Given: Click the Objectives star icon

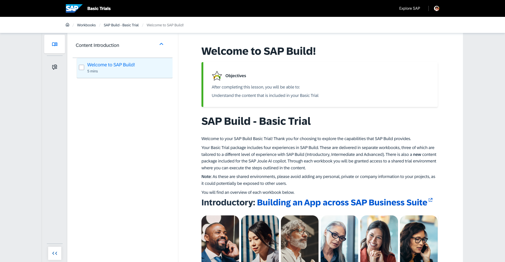Looking at the screenshot, I should (x=217, y=76).
